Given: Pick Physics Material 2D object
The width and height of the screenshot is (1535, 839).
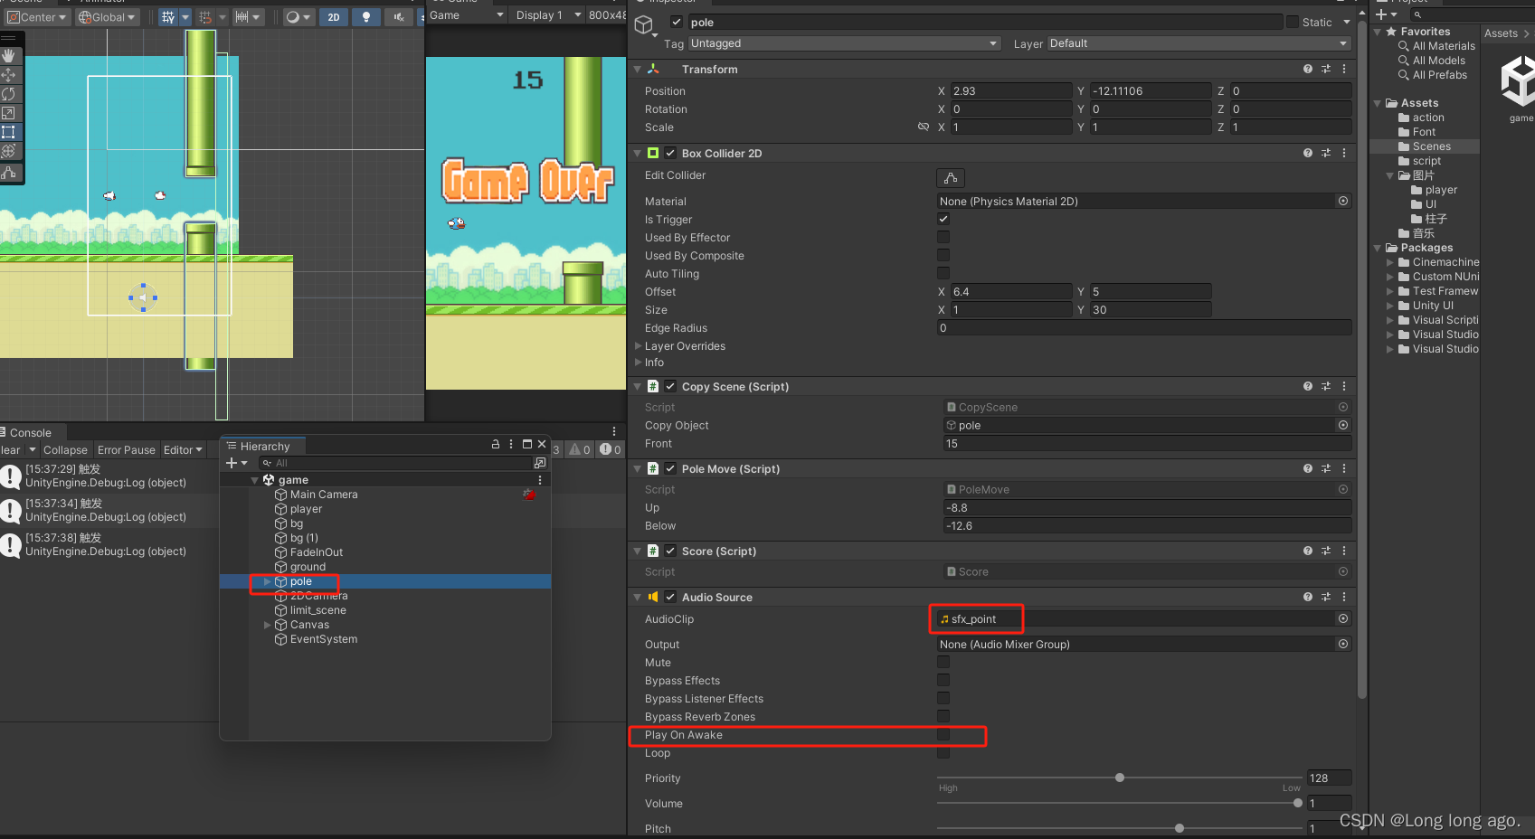Looking at the screenshot, I should point(1343,201).
